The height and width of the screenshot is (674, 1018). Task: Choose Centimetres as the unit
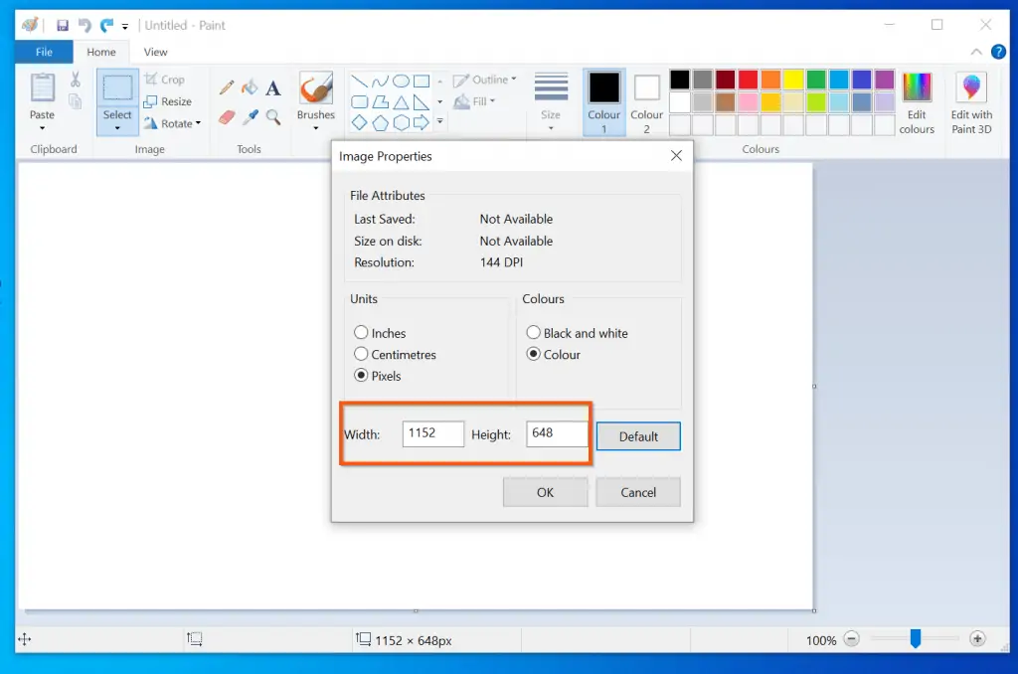click(362, 354)
